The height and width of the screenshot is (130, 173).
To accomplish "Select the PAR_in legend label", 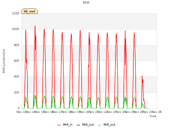I will (68, 125).
